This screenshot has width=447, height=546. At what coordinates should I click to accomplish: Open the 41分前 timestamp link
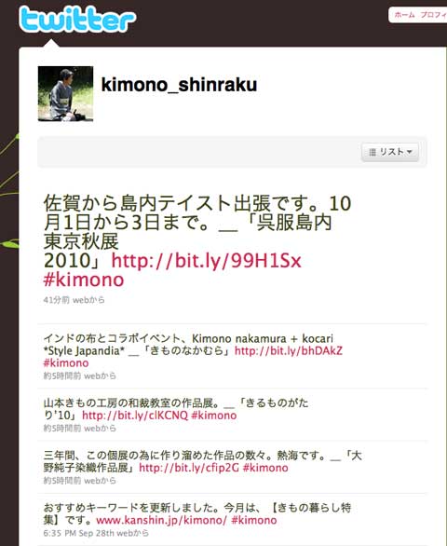click(56, 300)
